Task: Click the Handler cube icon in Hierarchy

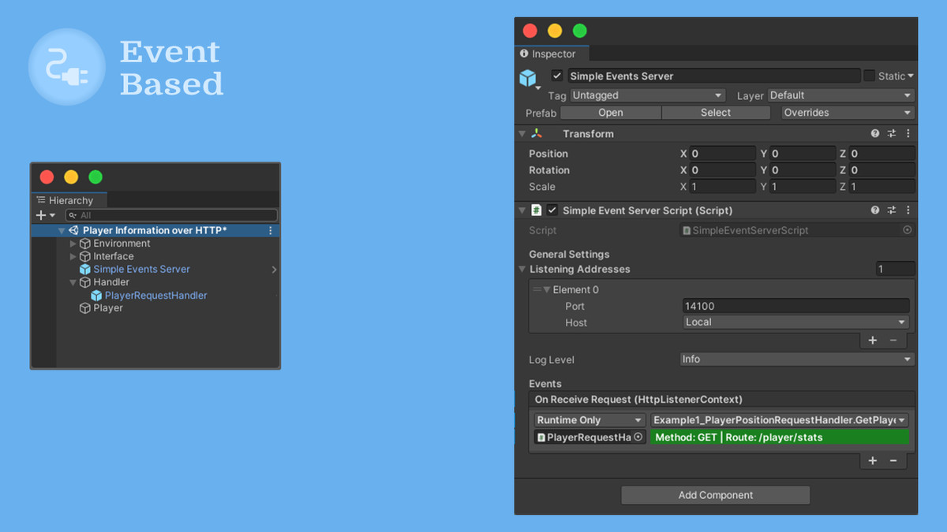Action: (x=85, y=282)
